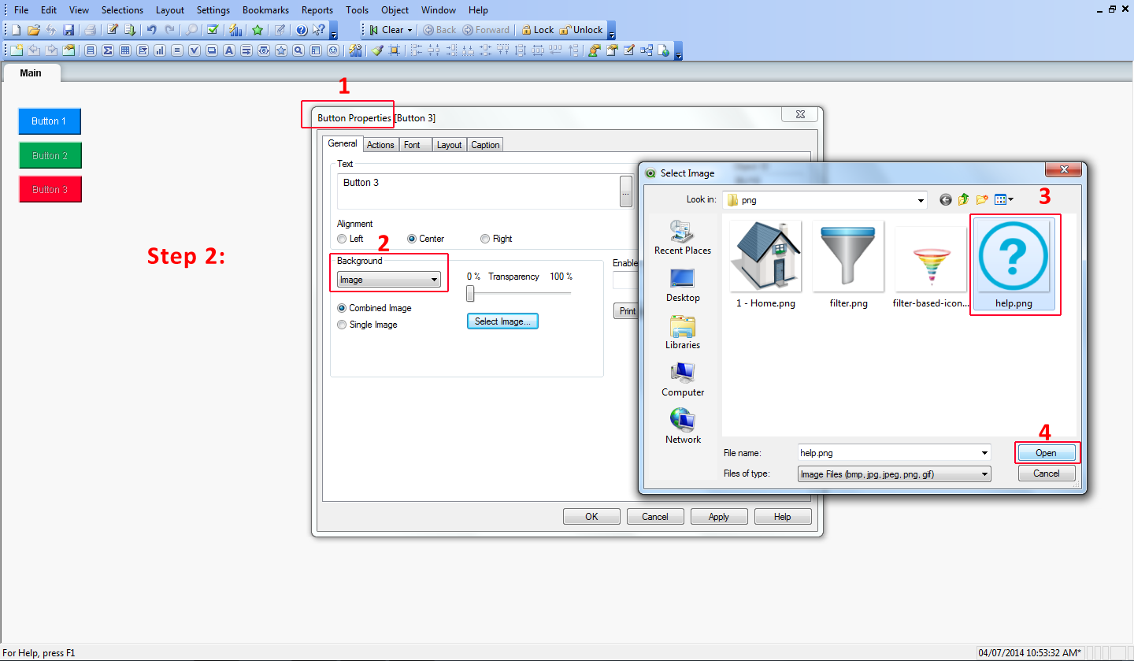
Task: Open the Object menu
Action: [395, 10]
